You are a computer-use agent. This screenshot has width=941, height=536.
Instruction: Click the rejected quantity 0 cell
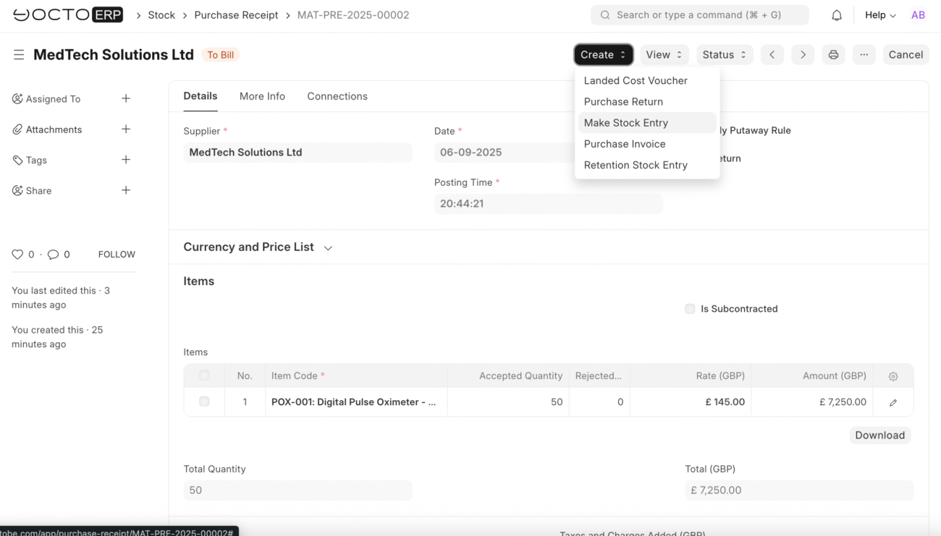(x=599, y=402)
